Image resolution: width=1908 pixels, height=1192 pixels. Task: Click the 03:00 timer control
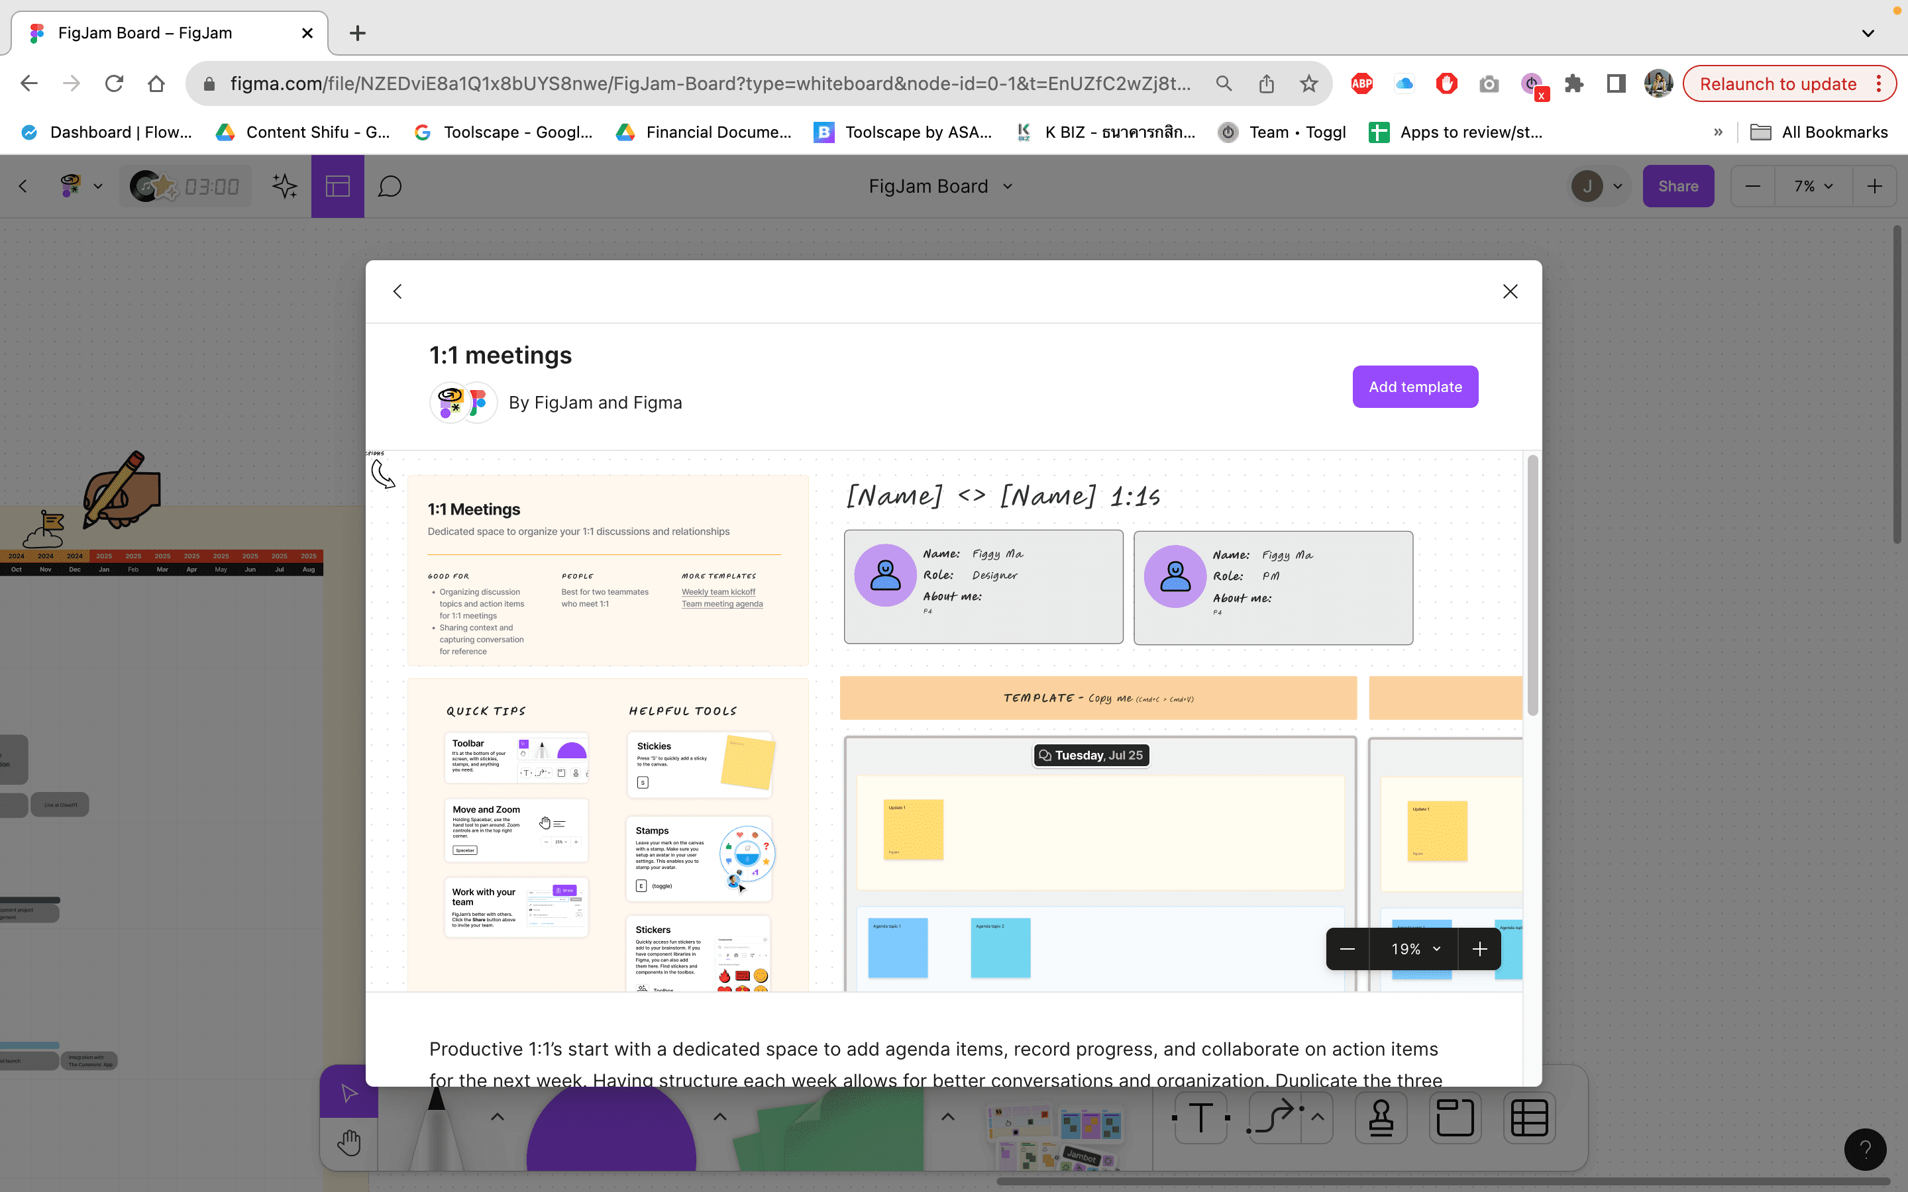click(x=211, y=186)
